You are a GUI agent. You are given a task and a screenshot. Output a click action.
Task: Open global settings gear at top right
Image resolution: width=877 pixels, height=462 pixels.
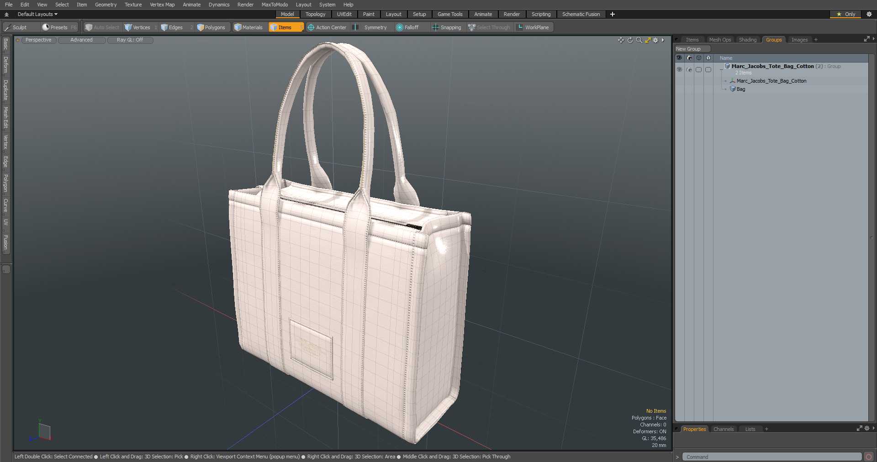tap(869, 14)
